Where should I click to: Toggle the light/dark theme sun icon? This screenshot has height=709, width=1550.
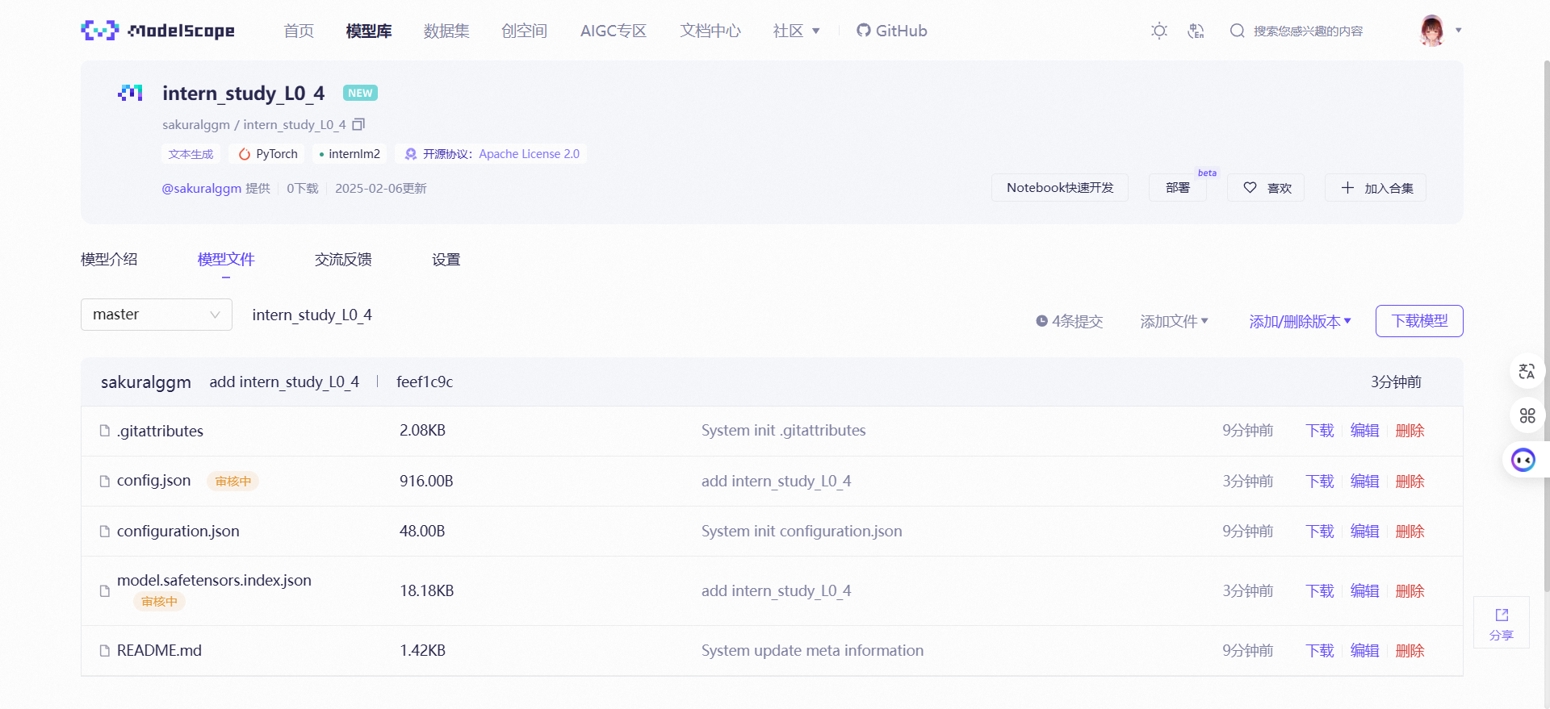point(1159,31)
